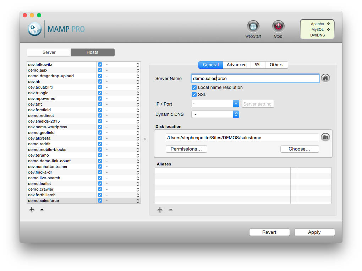Open the dev.tafc row popup stepper
This screenshot has height=271, width=362.
(x=138, y=105)
